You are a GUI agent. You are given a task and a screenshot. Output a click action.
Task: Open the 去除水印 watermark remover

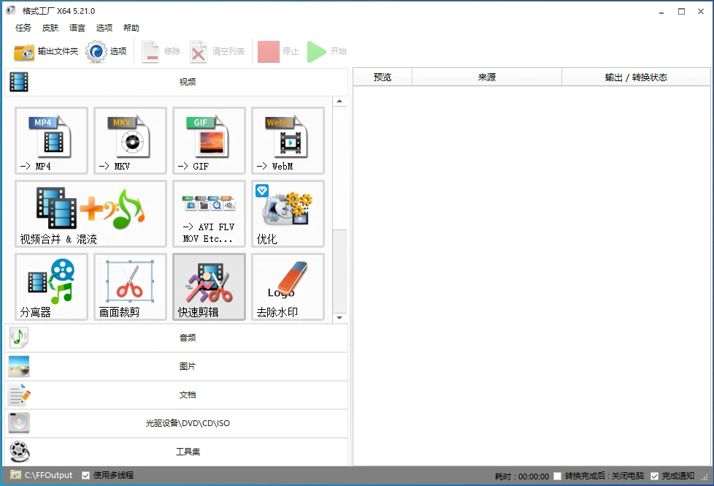[x=288, y=286]
